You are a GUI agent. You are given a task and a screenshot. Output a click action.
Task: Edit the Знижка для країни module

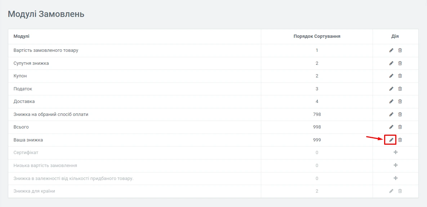(x=391, y=191)
